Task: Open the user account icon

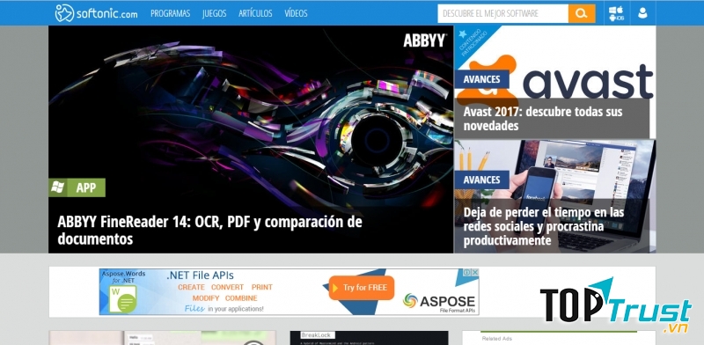Action: [x=642, y=13]
